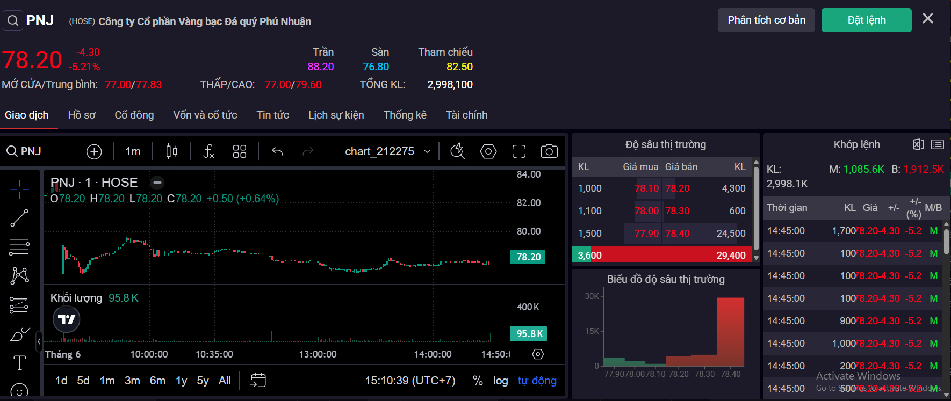Toggle Khớp lệnh list view icon
This screenshot has width=951, height=401.
point(938,144)
